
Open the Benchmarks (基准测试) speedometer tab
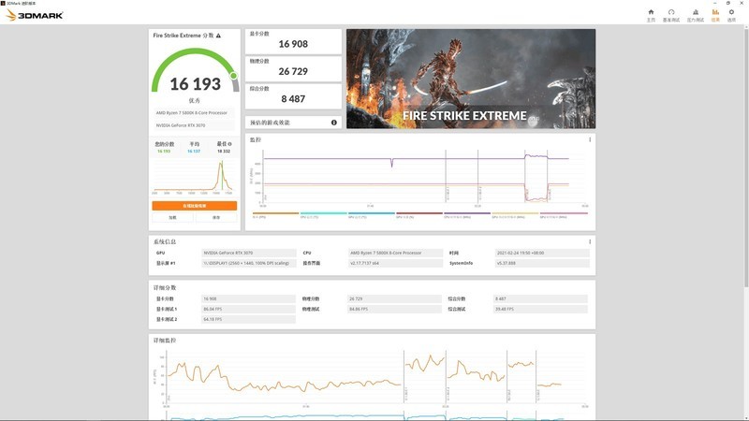coord(671,15)
